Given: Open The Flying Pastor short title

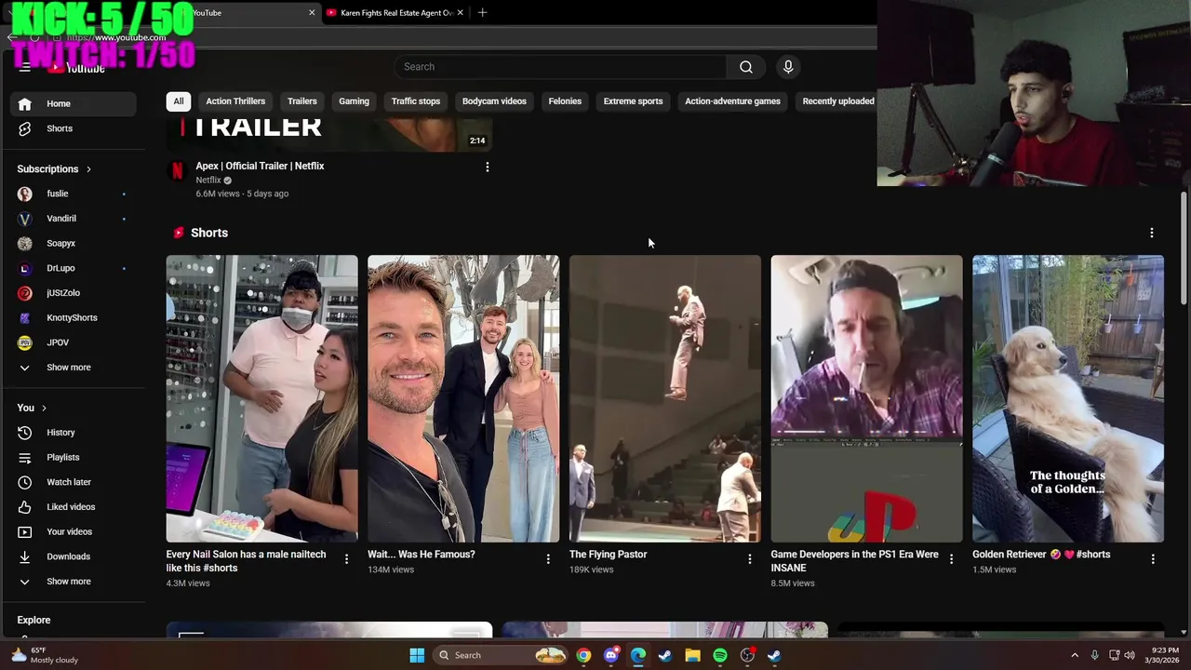Looking at the screenshot, I should click(x=608, y=555).
